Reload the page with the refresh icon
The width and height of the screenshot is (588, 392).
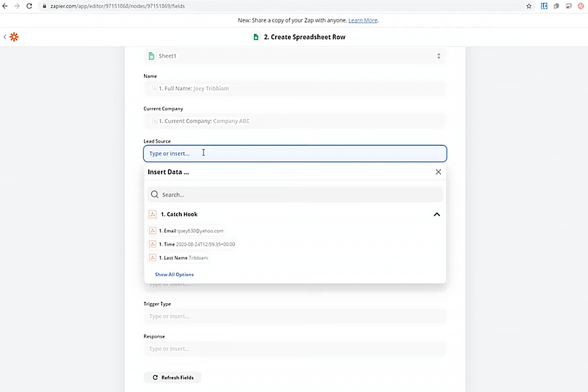pos(29,6)
